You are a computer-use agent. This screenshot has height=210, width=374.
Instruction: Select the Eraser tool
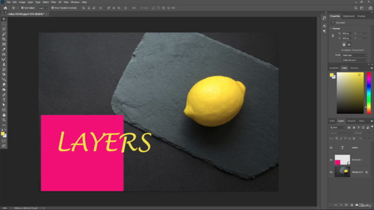point(4,75)
